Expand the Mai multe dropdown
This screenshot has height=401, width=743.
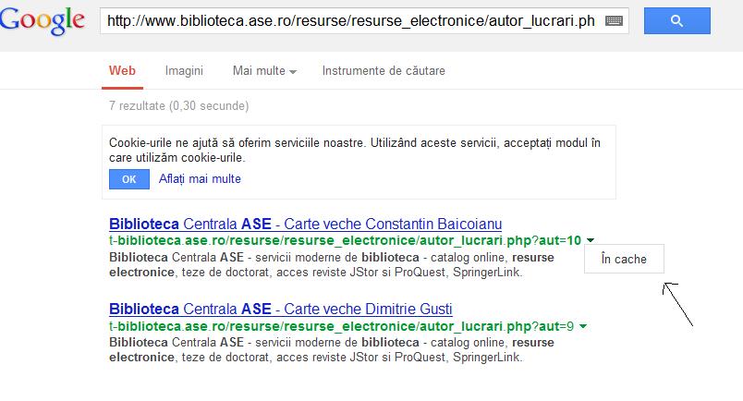coord(264,70)
